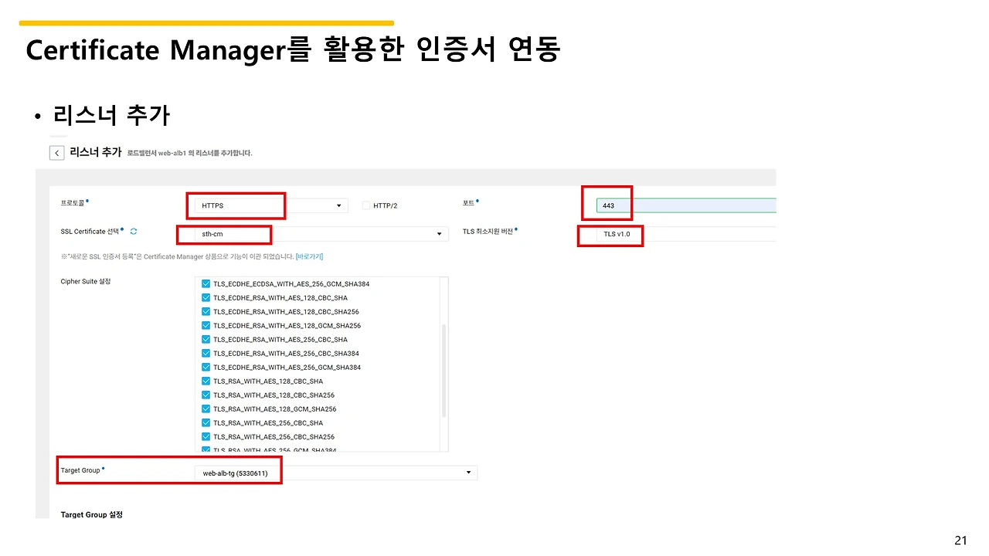The width and height of the screenshot is (989, 556).
Task: Click the 'SSL Certificate 선택' label
Action: pyautogui.click(x=90, y=231)
